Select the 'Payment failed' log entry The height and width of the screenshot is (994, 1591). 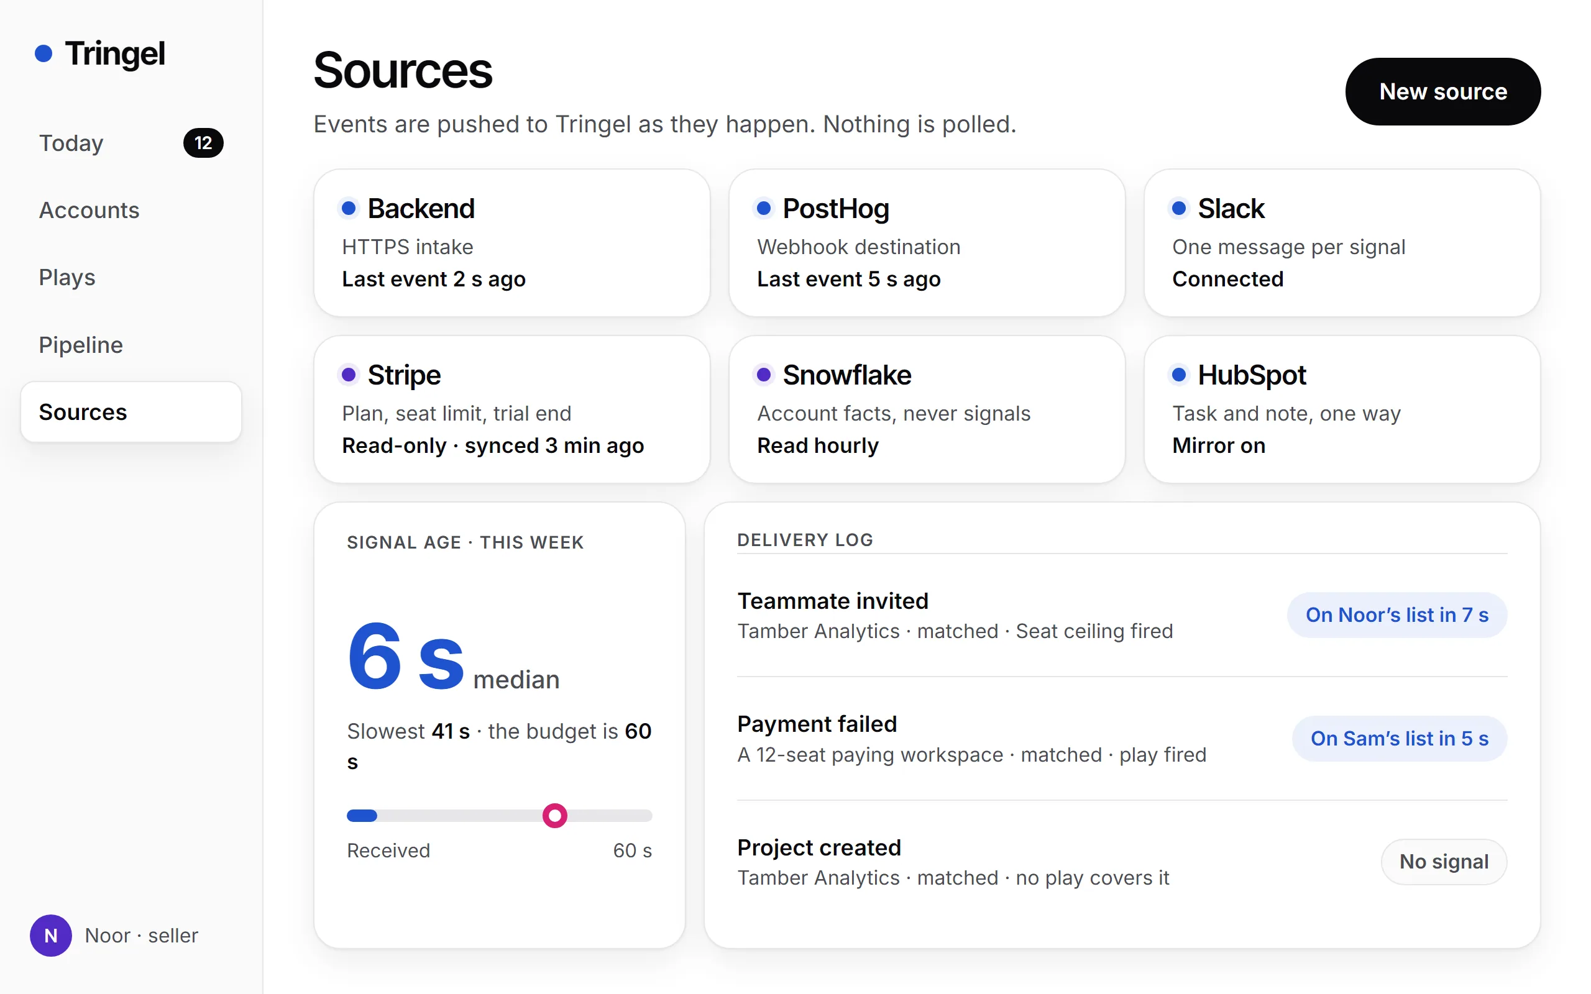coord(1122,738)
